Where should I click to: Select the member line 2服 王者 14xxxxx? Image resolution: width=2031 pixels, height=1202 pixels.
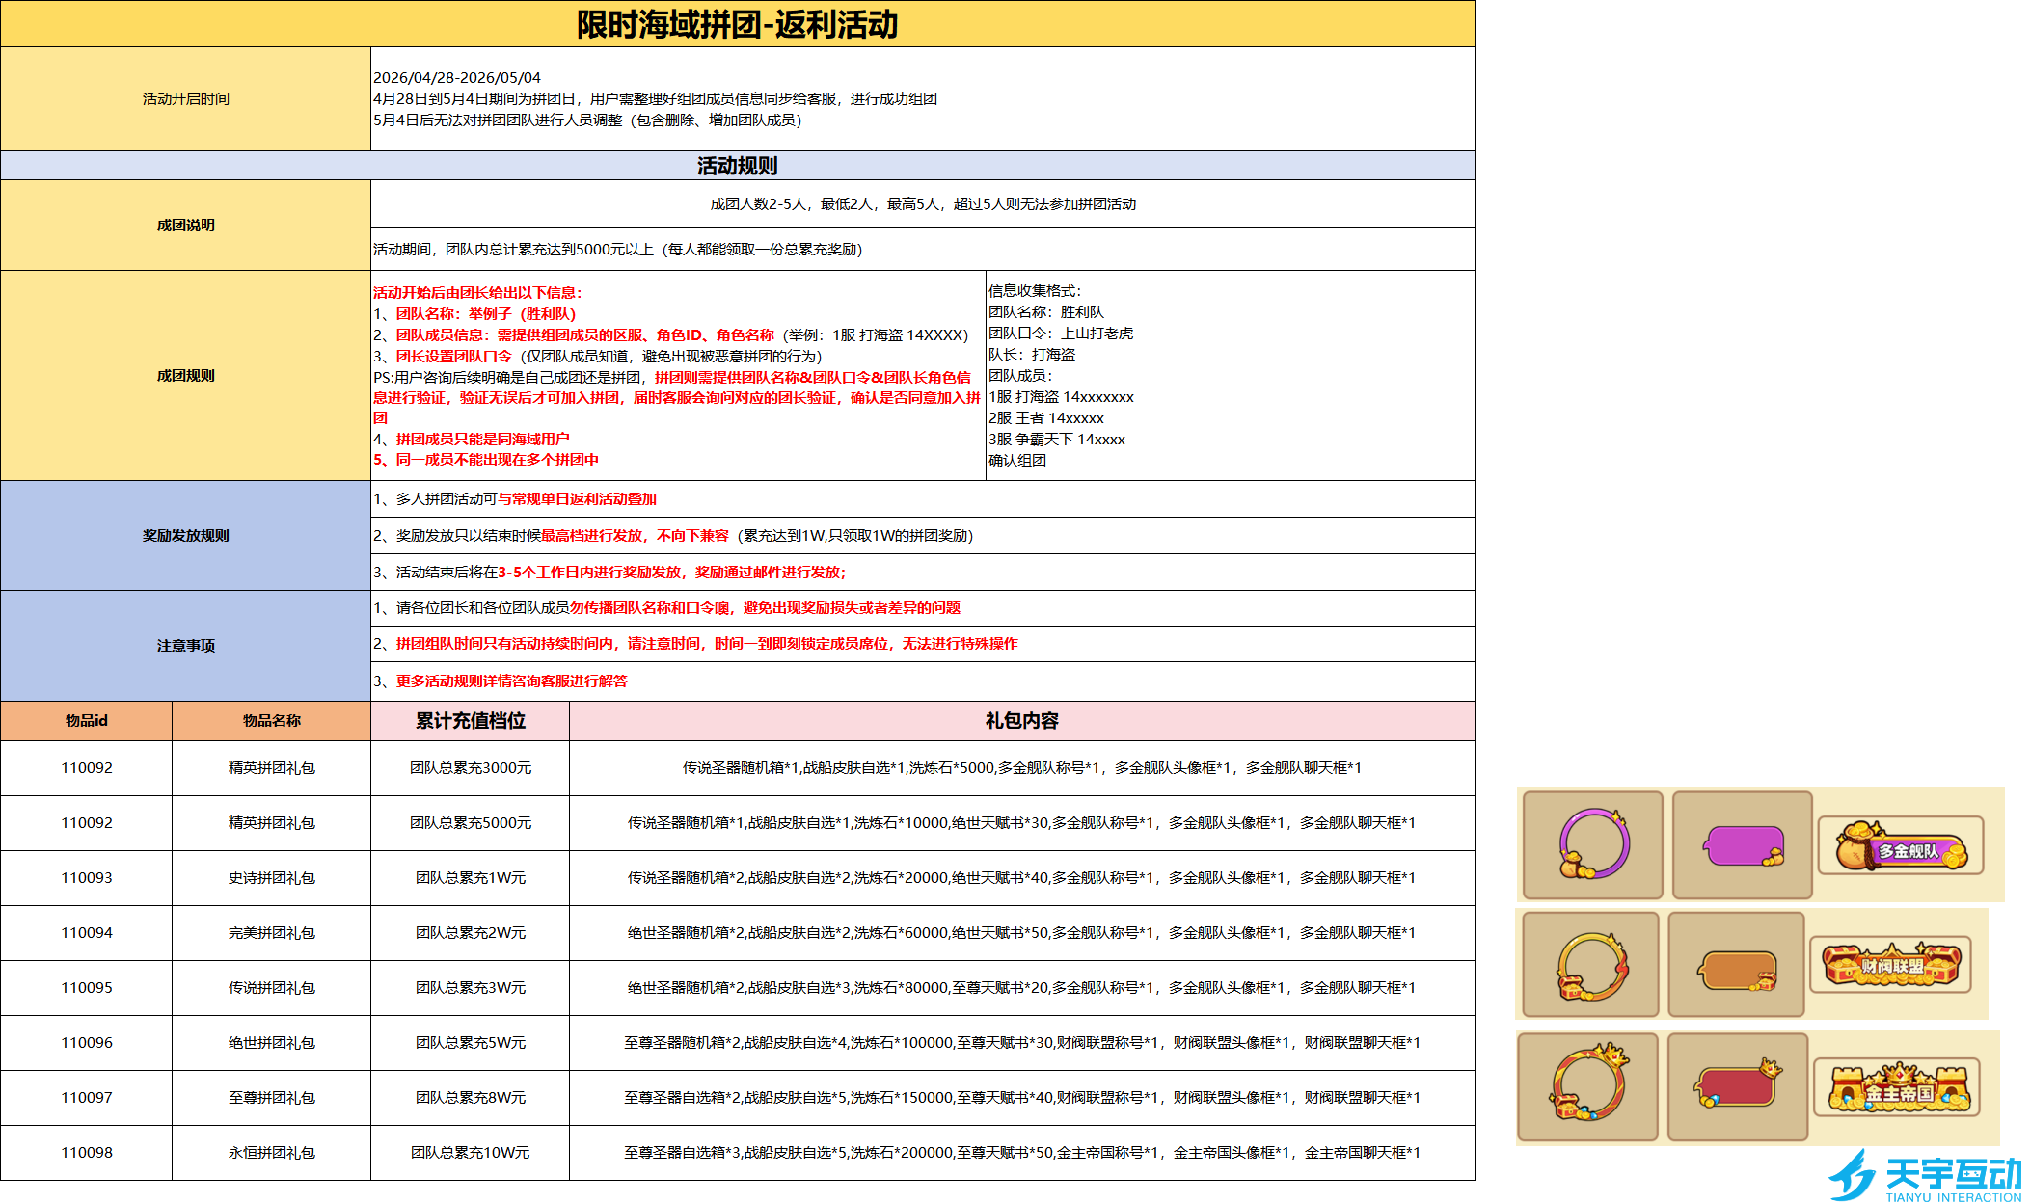1046,418
